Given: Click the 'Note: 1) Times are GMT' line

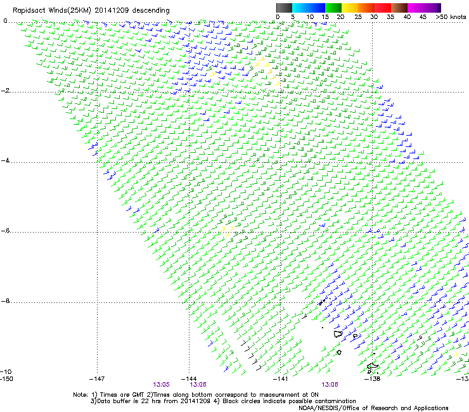Looking at the screenshot, I should click(196, 395).
